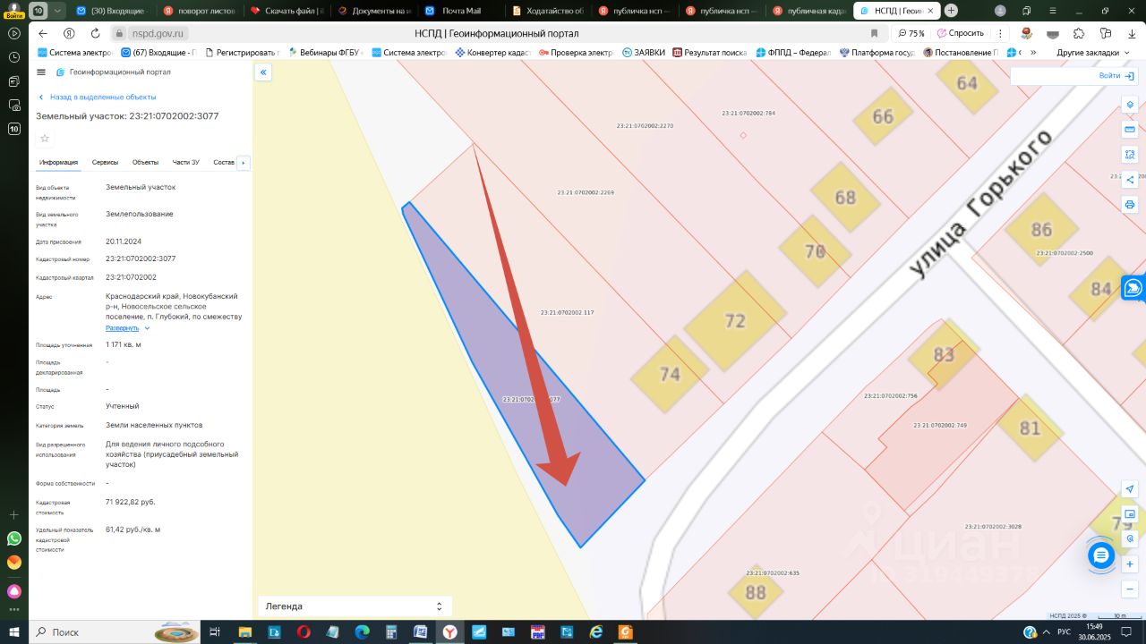Viewport: 1146px width, 644px height.
Task: Open the Легенда dropdown
Action: tap(355, 606)
